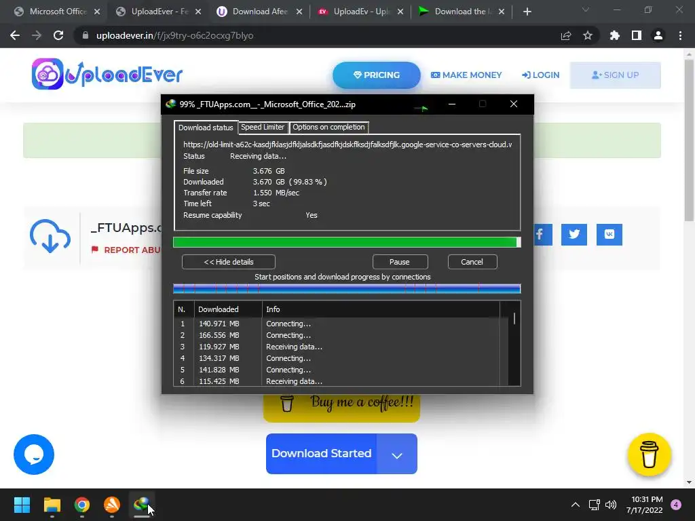
Task: Toggle the Chrome side panel
Action: click(636, 35)
